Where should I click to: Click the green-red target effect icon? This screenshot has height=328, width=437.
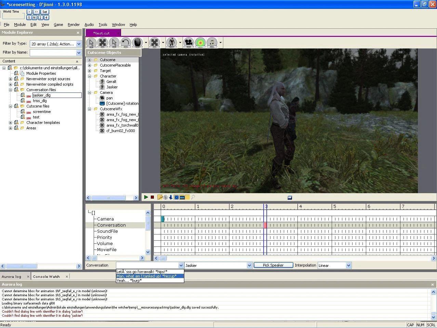point(200,43)
